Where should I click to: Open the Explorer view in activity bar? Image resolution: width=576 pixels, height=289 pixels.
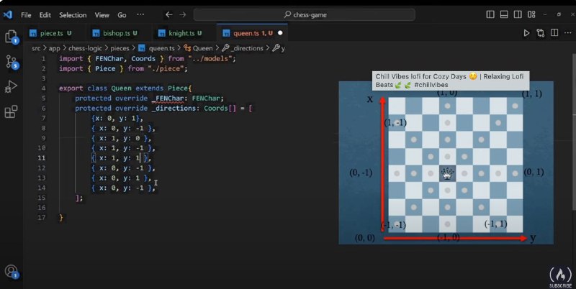click(x=11, y=37)
